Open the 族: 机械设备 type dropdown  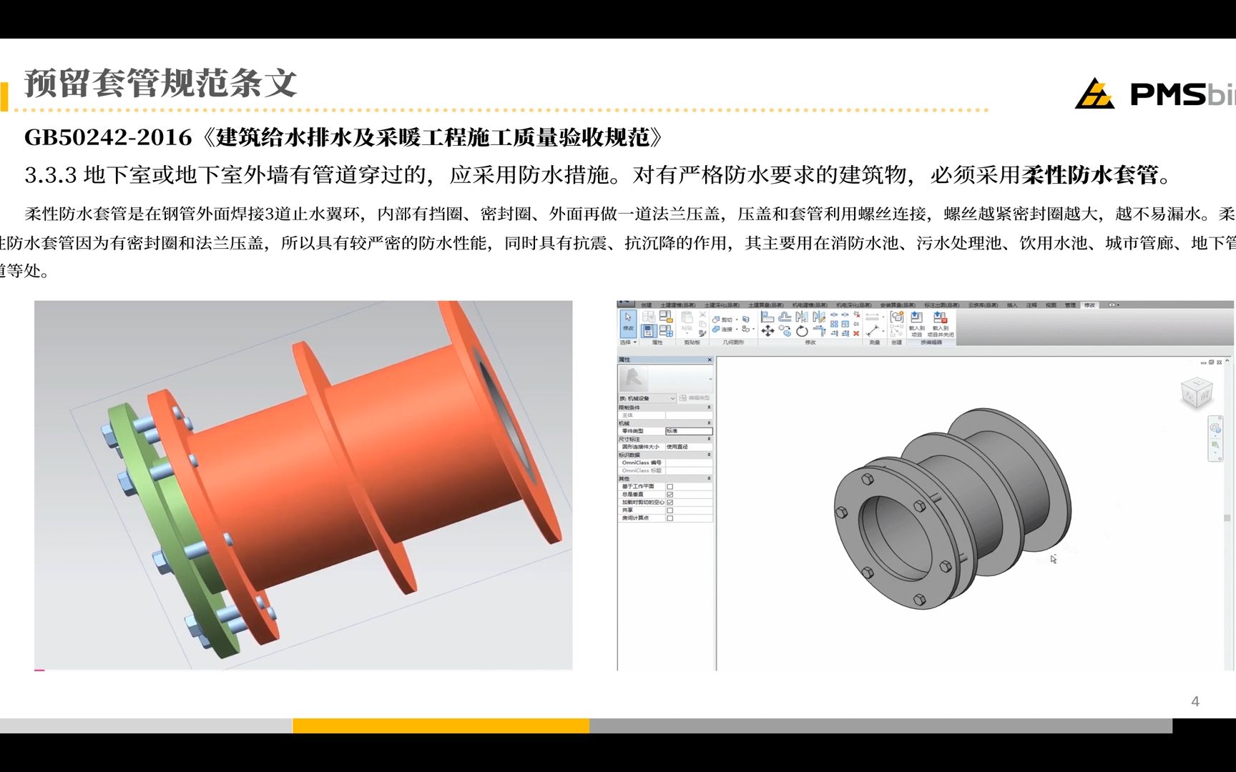[647, 398]
